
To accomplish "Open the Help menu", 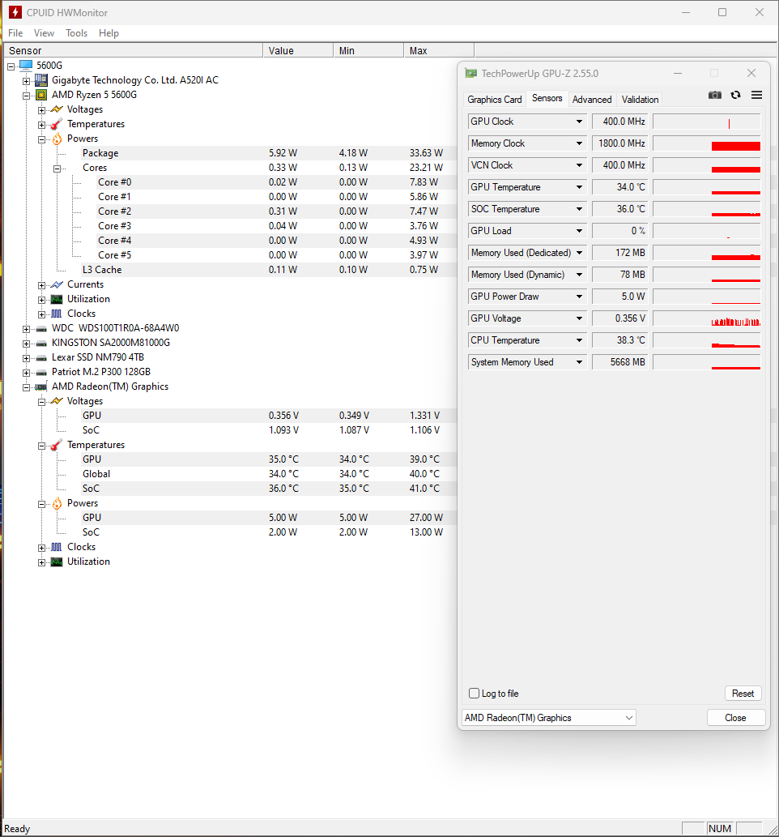I will [x=109, y=33].
